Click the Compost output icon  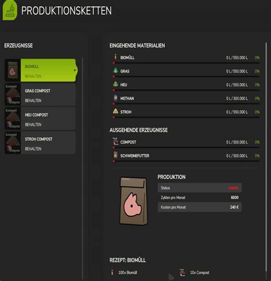tap(115, 141)
